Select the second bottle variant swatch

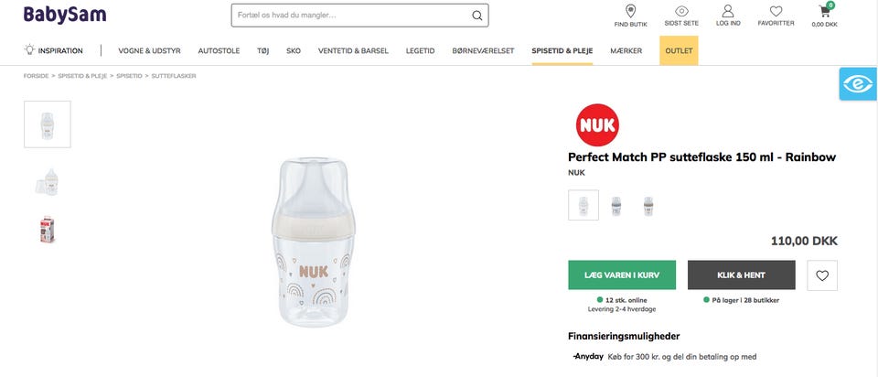click(x=616, y=205)
